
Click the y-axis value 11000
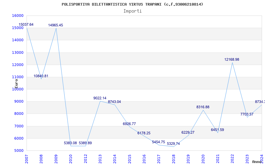click(x=18, y=77)
